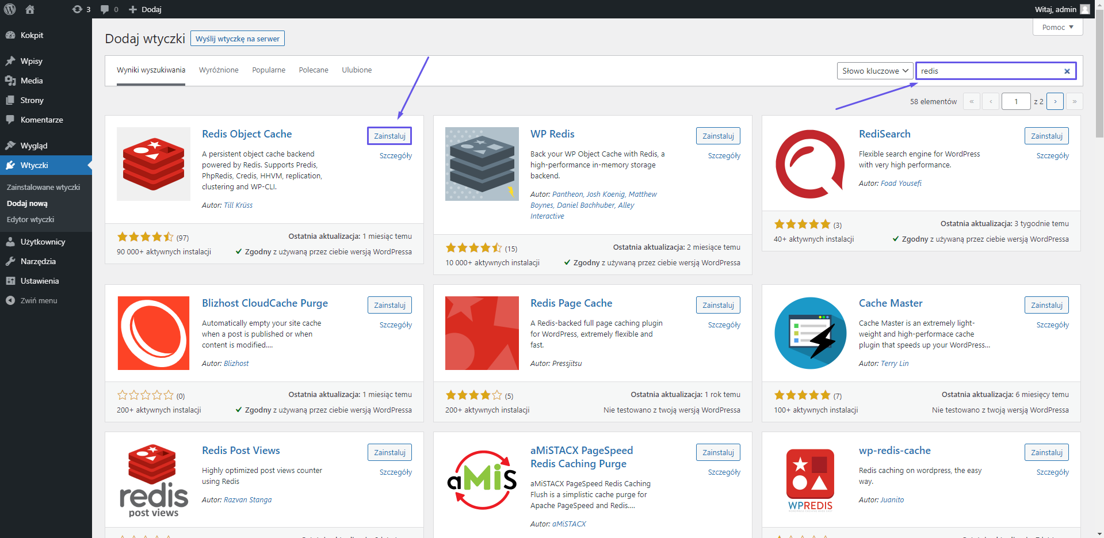Collapse sidebar with Zwiń menu
The height and width of the screenshot is (538, 1104).
39,300
